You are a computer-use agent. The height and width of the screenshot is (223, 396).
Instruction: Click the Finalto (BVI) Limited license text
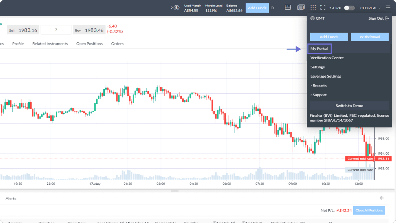[350, 118]
